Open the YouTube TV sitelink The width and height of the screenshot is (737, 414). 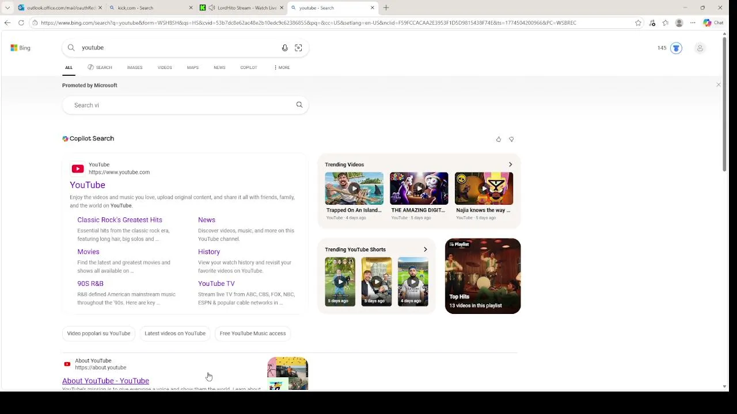point(216,283)
